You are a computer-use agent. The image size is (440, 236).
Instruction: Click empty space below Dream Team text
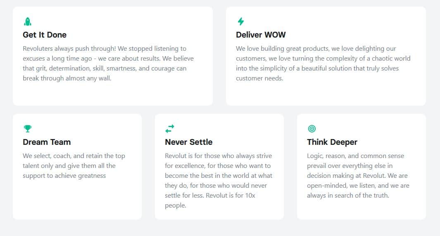point(77,201)
